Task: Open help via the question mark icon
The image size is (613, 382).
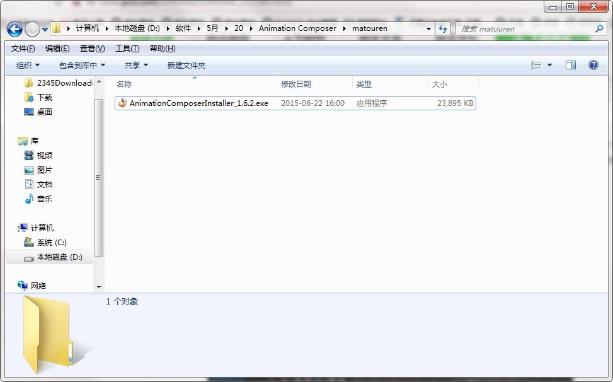Action: (x=593, y=65)
